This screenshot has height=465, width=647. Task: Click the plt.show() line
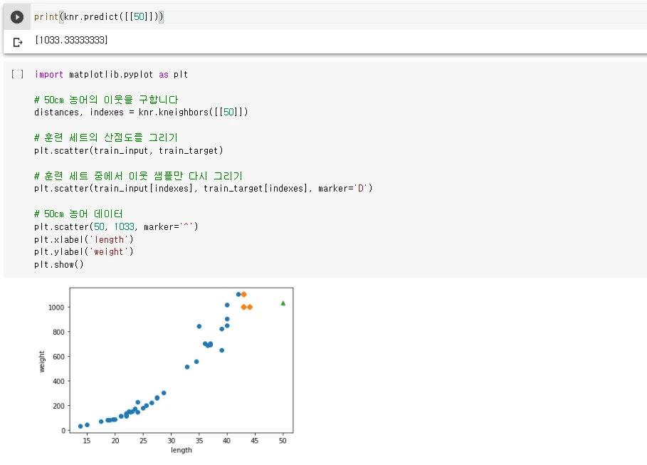59,265
